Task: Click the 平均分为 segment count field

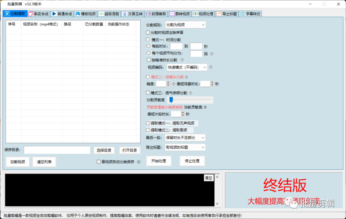Action: click(x=196, y=53)
